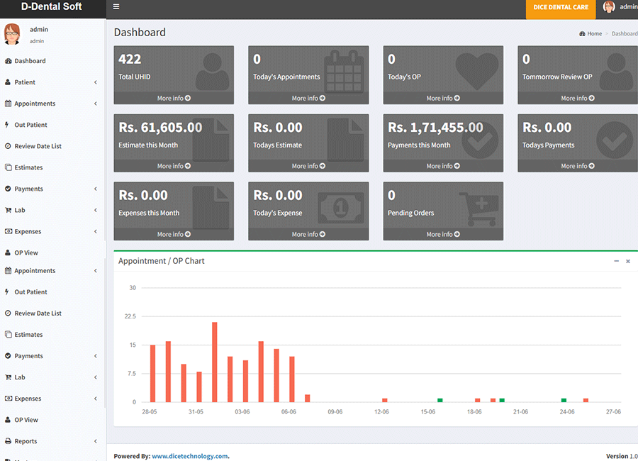Collapse the Appointment / OP Chart panel
Image resolution: width=638 pixels, height=461 pixels.
coord(616,261)
